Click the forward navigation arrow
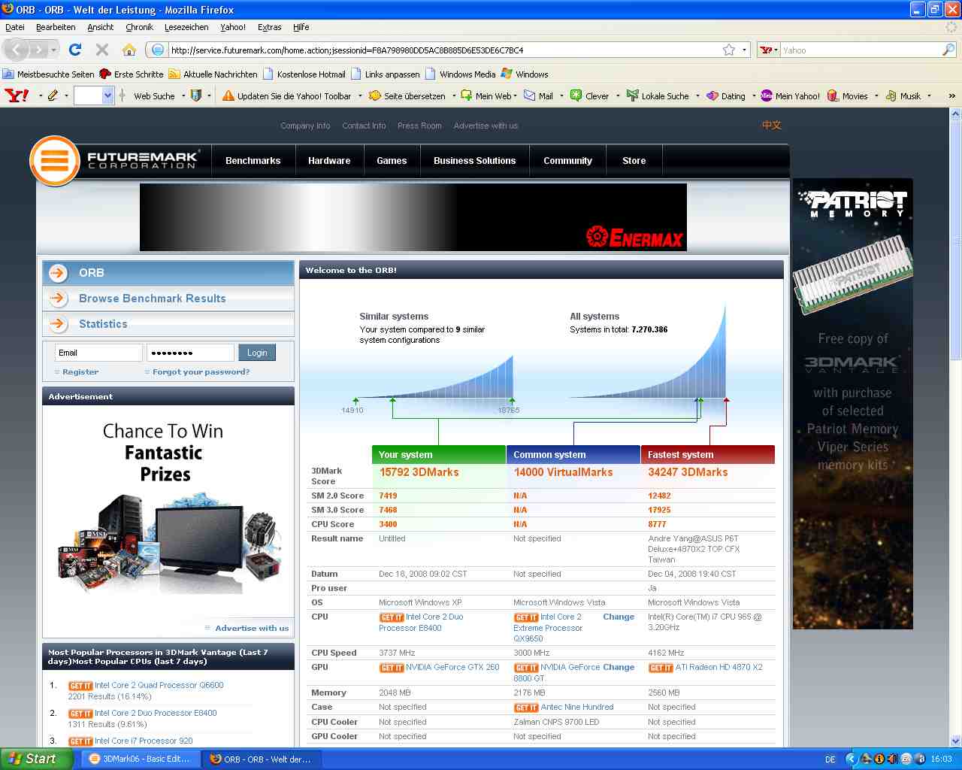This screenshot has width=962, height=770. (38, 50)
